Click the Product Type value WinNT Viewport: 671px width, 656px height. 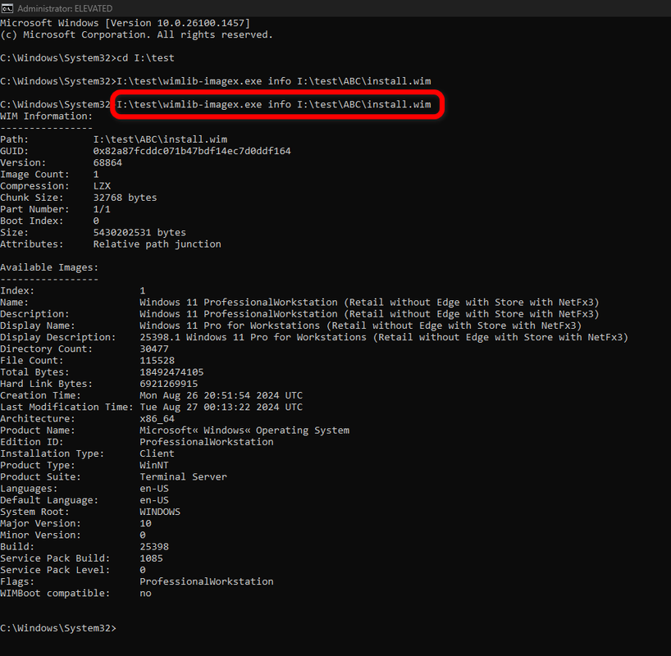click(x=154, y=465)
